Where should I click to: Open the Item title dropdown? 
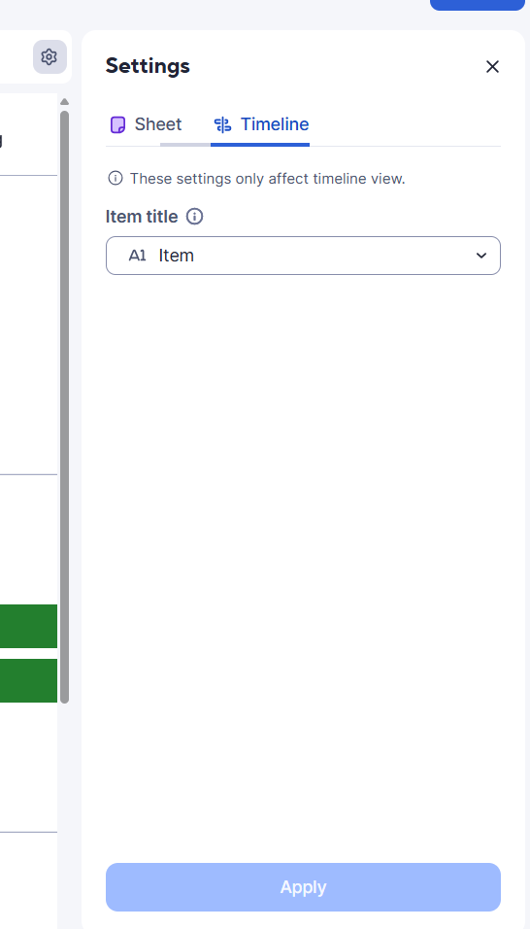(x=303, y=256)
